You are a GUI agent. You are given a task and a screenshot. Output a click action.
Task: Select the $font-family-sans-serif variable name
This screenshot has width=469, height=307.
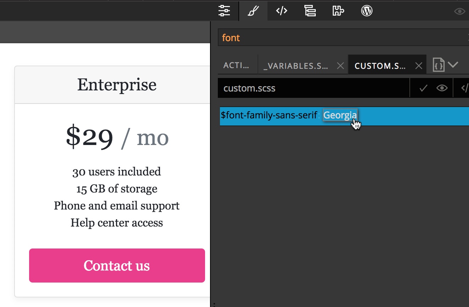[x=269, y=115]
